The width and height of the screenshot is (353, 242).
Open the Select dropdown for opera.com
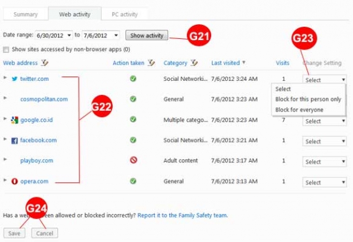(x=324, y=183)
